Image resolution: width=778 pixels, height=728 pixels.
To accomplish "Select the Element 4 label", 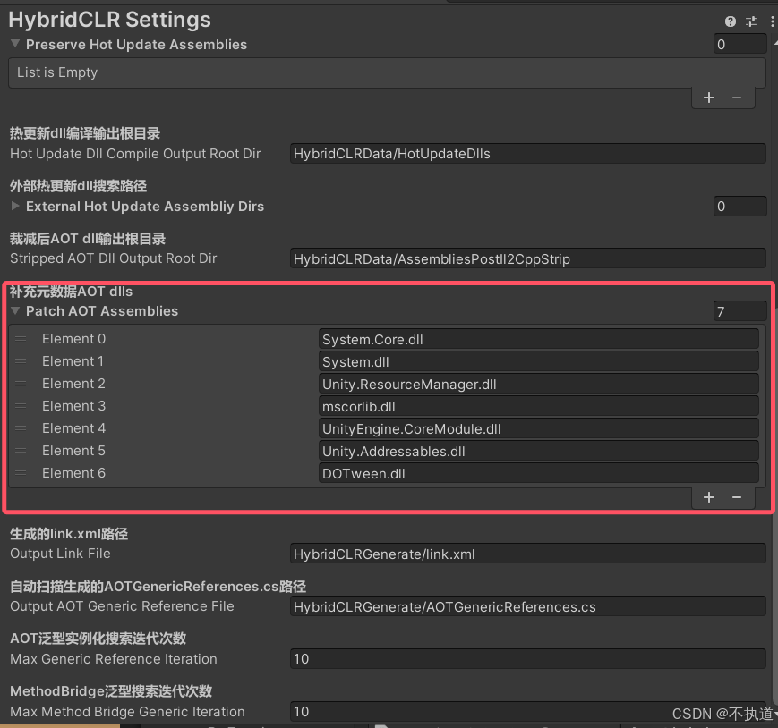I will click(73, 428).
